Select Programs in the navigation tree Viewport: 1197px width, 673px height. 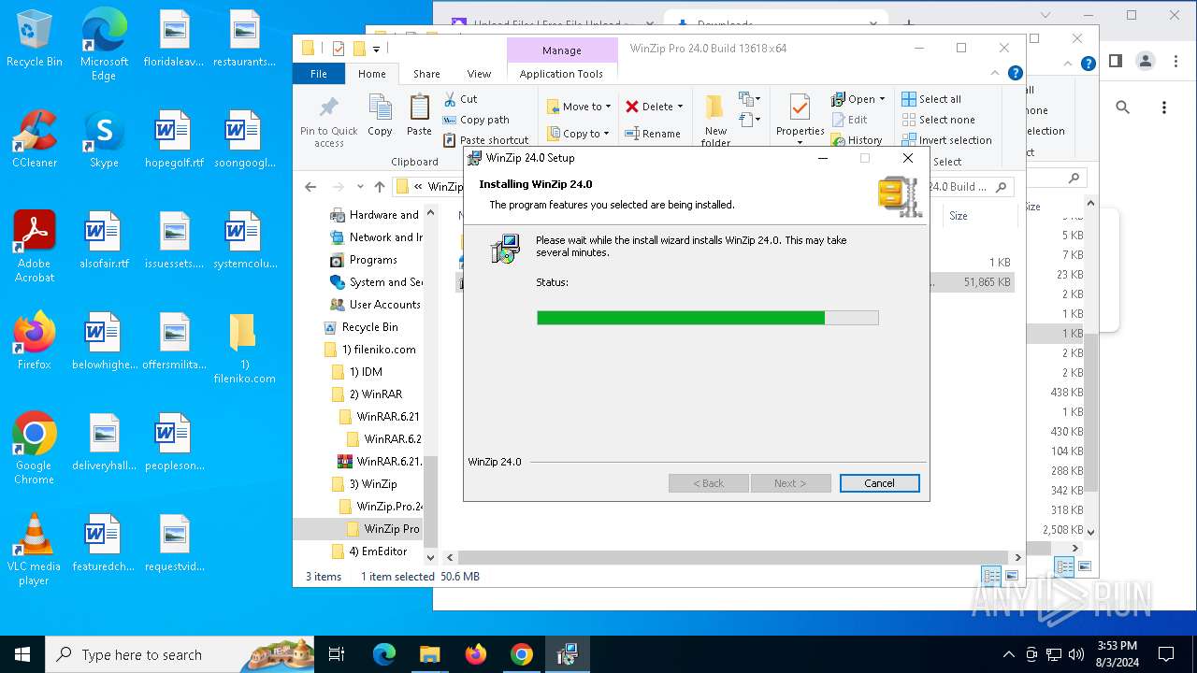[364, 260]
